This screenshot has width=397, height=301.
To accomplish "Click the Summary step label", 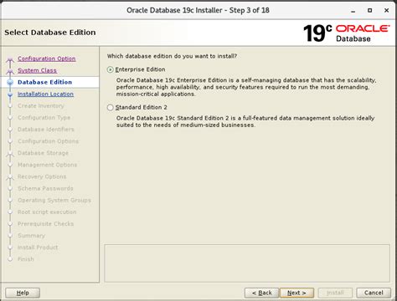I will (x=31, y=236).
